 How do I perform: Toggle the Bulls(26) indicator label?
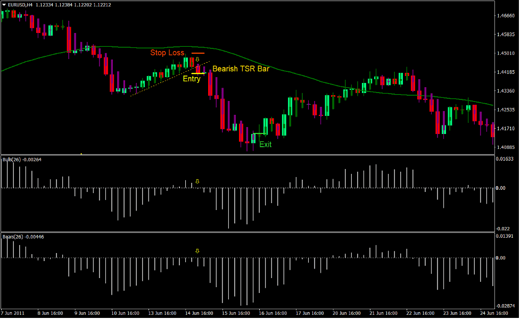point(13,158)
